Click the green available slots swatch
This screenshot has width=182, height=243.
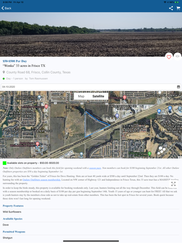[x=4, y=163]
